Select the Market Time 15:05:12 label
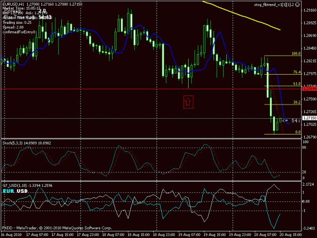Screen dimensions: 317x238 coord(21,9)
